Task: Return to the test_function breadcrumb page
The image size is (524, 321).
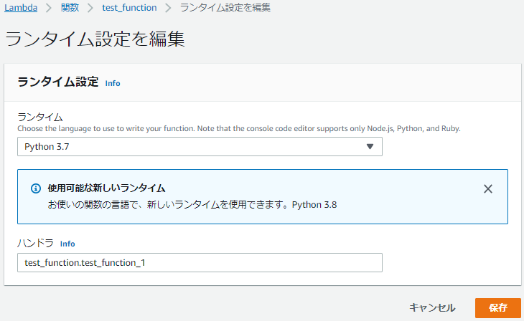Action: click(128, 9)
